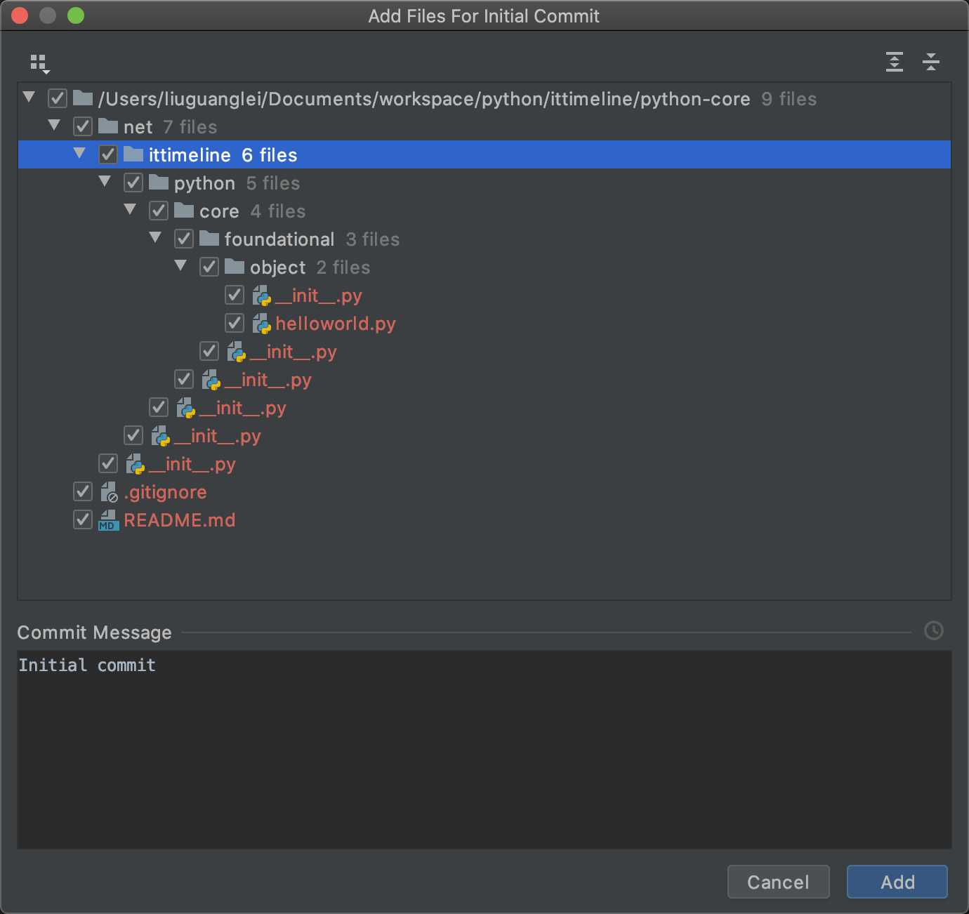Screen dimensions: 969x914
Task: Click the README.md markdown file icon
Action: point(109,520)
